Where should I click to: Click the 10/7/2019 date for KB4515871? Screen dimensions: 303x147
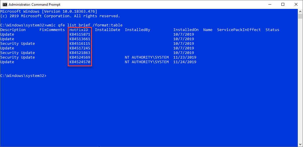tap(184, 34)
